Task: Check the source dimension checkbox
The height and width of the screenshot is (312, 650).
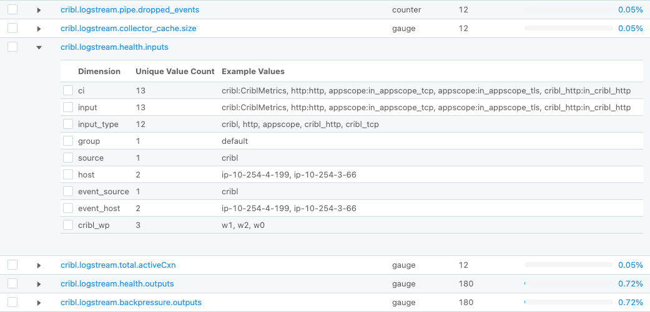Action: [x=68, y=158]
